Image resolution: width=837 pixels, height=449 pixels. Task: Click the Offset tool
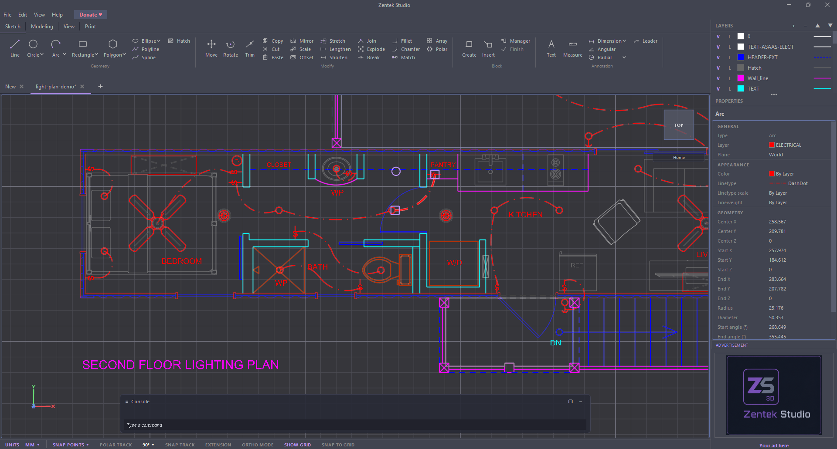coord(302,57)
